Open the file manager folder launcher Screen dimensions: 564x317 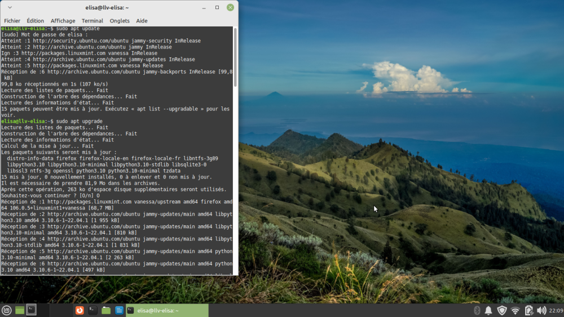(x=106, y=310)
